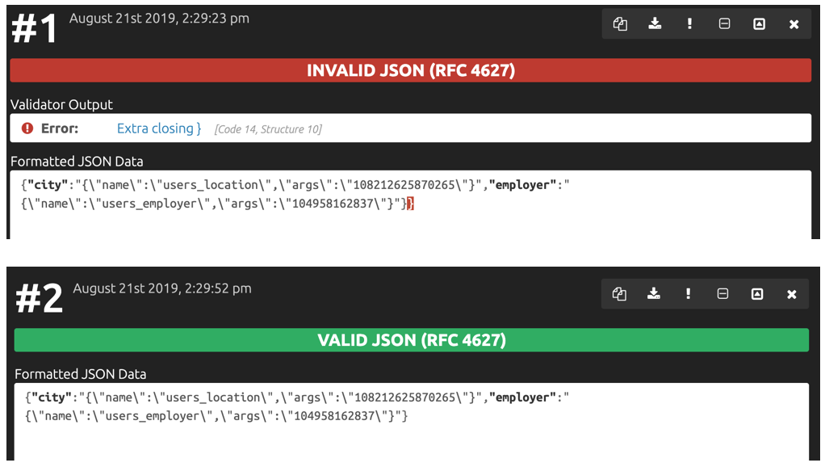Click the #1 result heading

[x=35, y=28]
